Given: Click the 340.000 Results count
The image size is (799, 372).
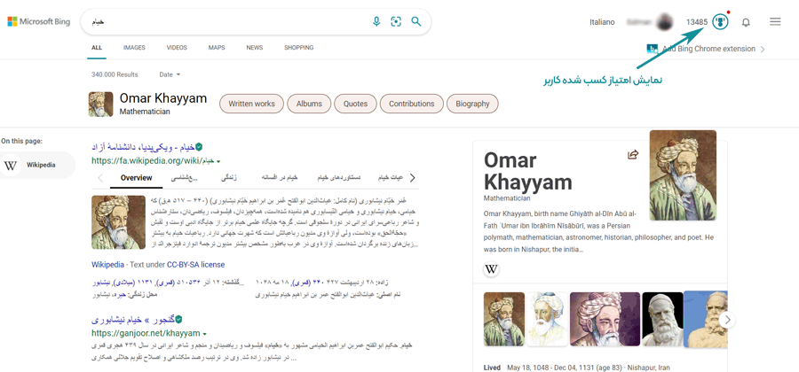Looking at the screenshot, I should pyautogui.click(x=115, y=74).
